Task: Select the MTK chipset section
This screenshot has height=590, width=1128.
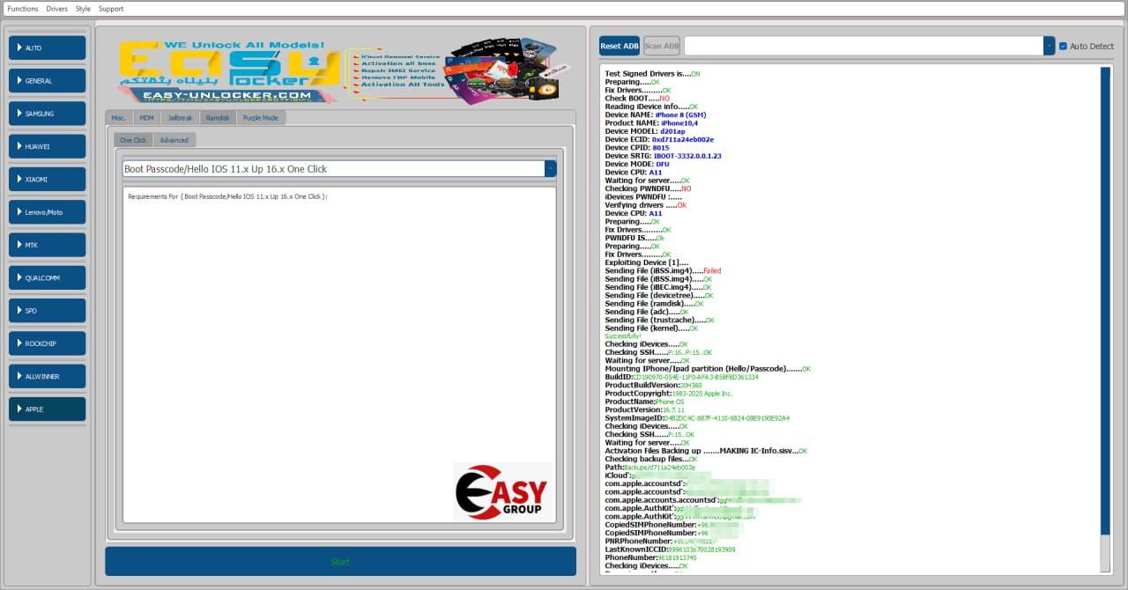Action: tap(48, 245)
